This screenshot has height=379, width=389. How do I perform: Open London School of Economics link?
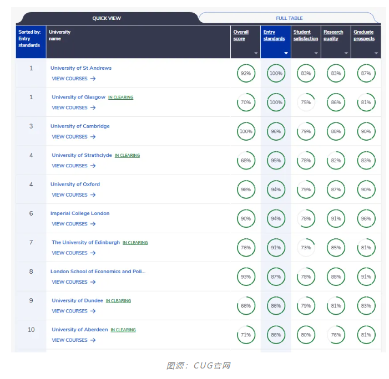point(98,272)
